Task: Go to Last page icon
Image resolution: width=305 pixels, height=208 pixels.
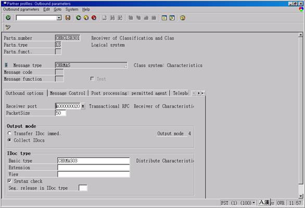Action: click(x=154, y=18)
